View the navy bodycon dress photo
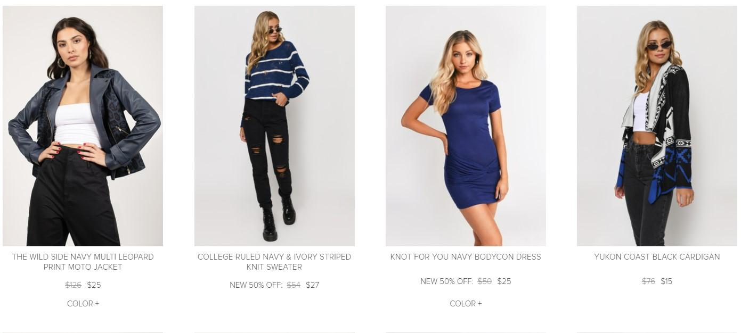The image size is (741, 333). pyautogui.click(x=466, y=126)
